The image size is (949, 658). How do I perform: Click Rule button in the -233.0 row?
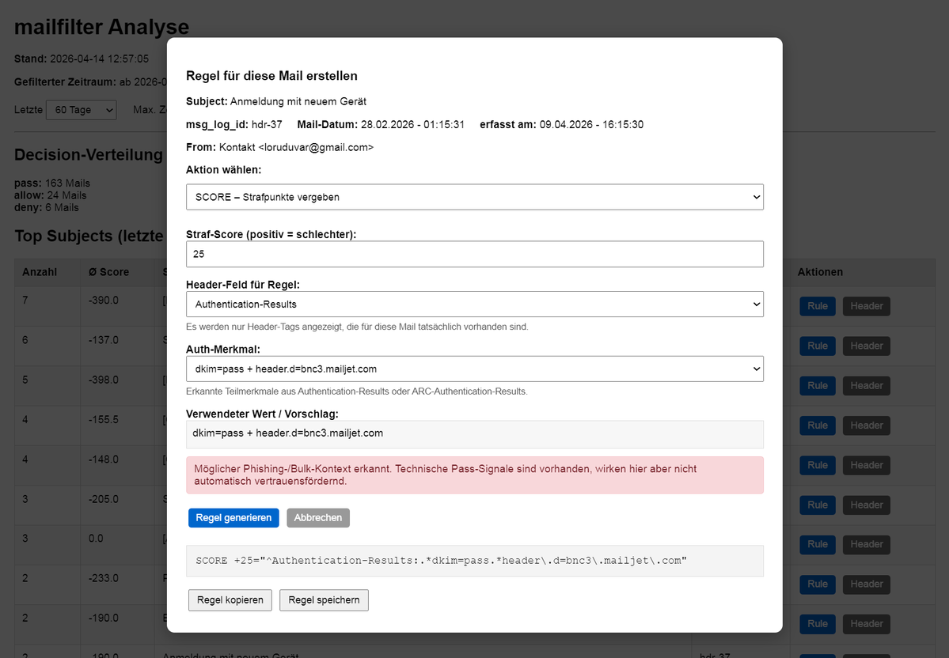[818, 584]
